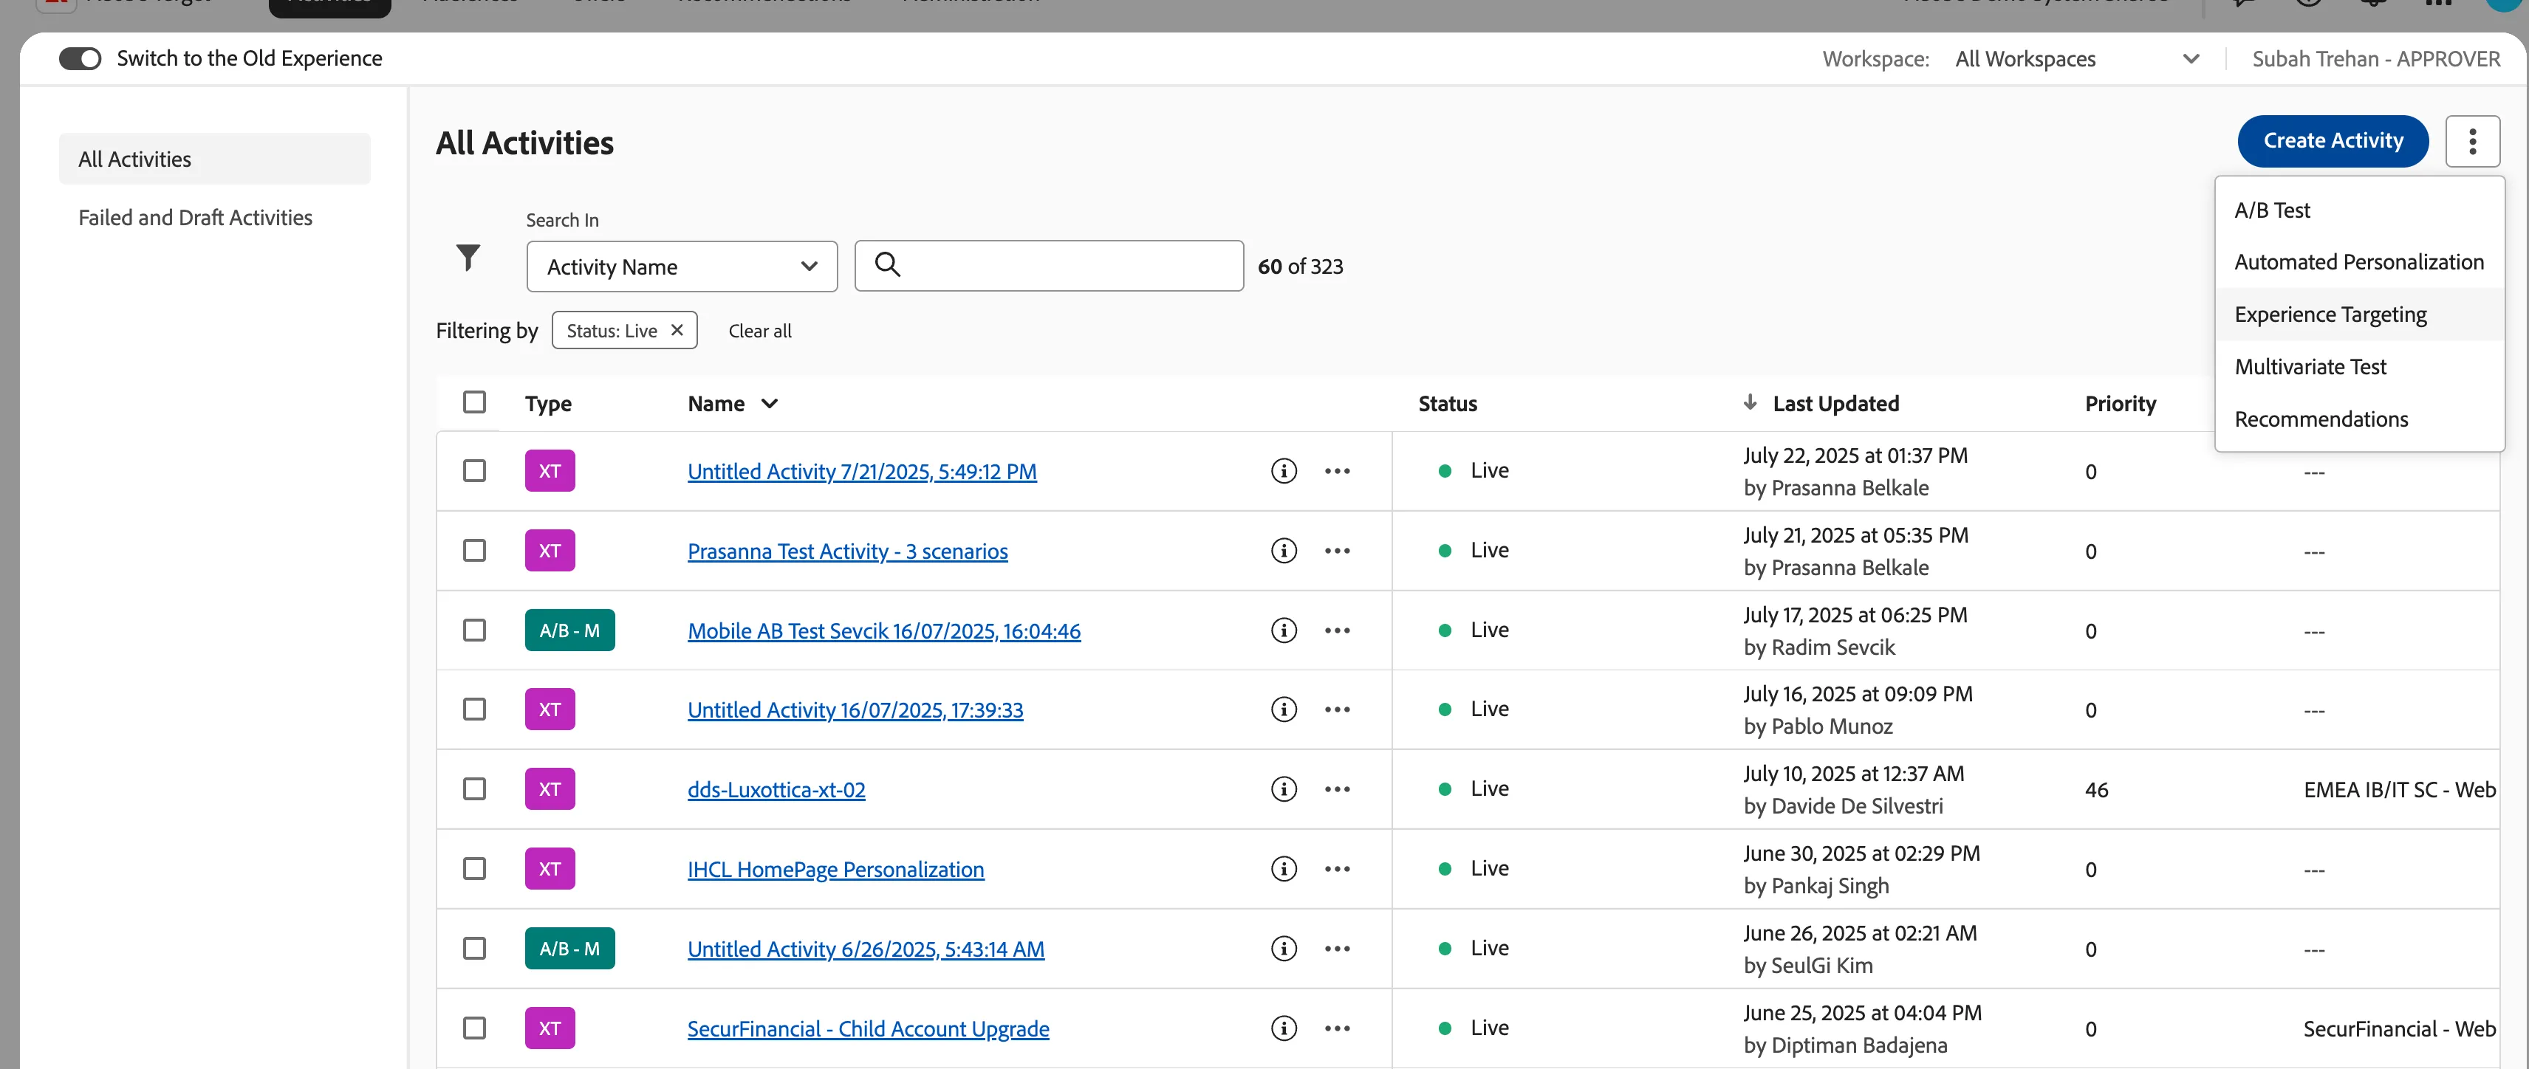Open the dds-Luxottica-xt-02 activity link

tap(776, 789)
